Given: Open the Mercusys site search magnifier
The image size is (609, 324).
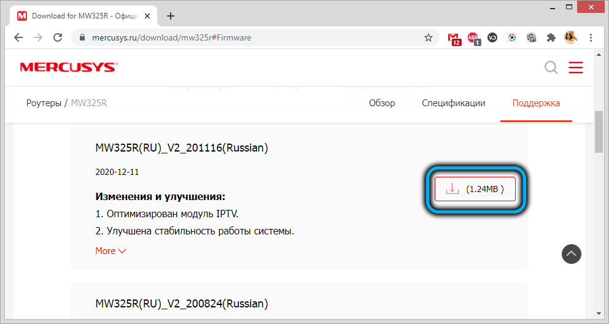Looking at the screenshot, I should pos(551,67).
